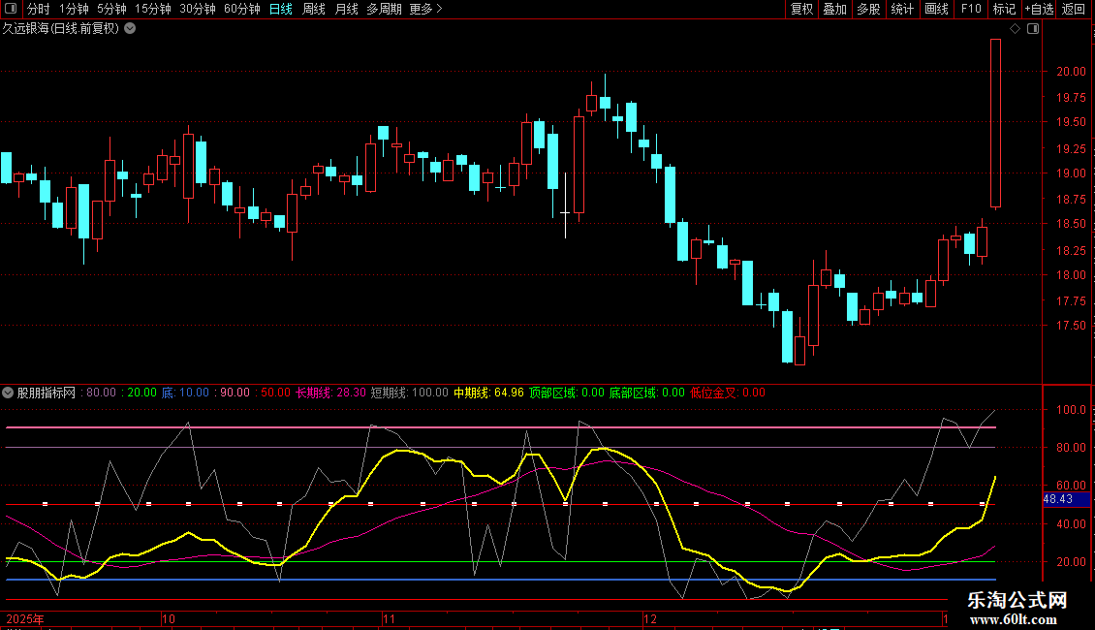Switch to the 周线 weekly tab
Screen dimensions: 1095x630
[313, 9]
